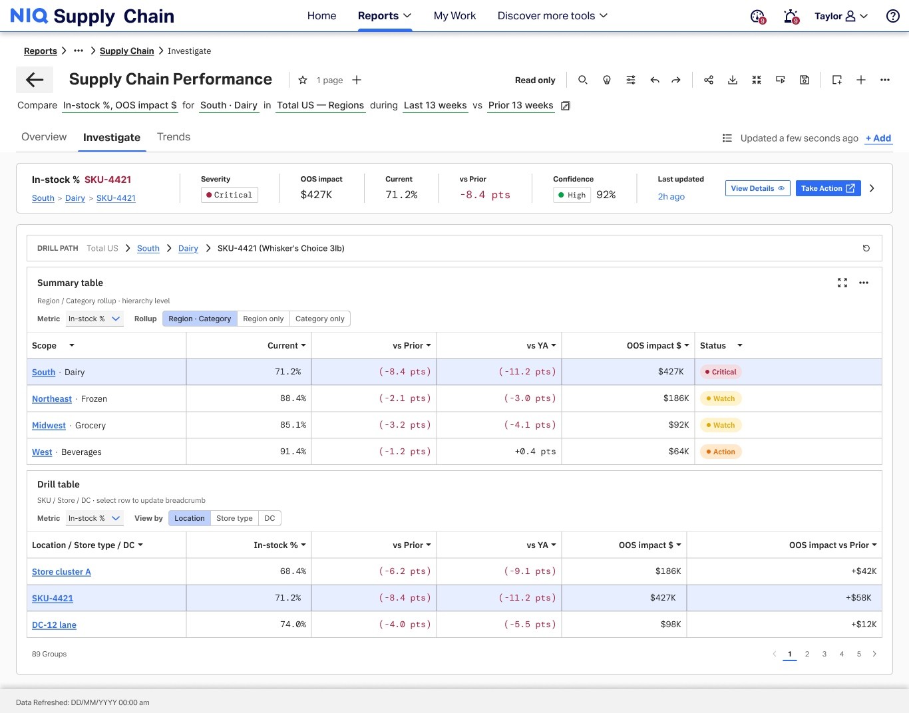Add new widget with the square-plus icon

click(x=837, y=80)
